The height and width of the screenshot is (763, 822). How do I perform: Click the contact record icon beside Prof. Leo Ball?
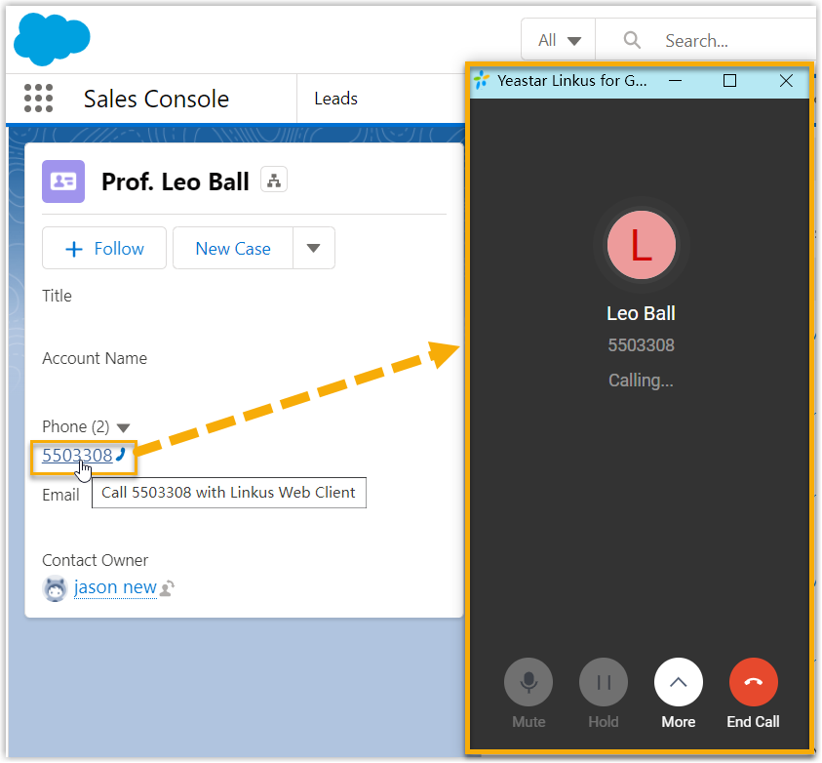point(63,181)
